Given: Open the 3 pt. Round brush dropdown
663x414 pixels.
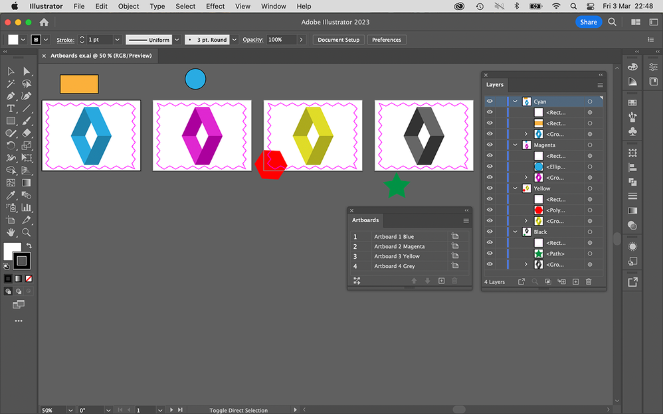Looking at the screenshot, I should [235, 40].
